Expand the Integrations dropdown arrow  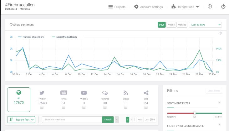(x=197, y=7)
